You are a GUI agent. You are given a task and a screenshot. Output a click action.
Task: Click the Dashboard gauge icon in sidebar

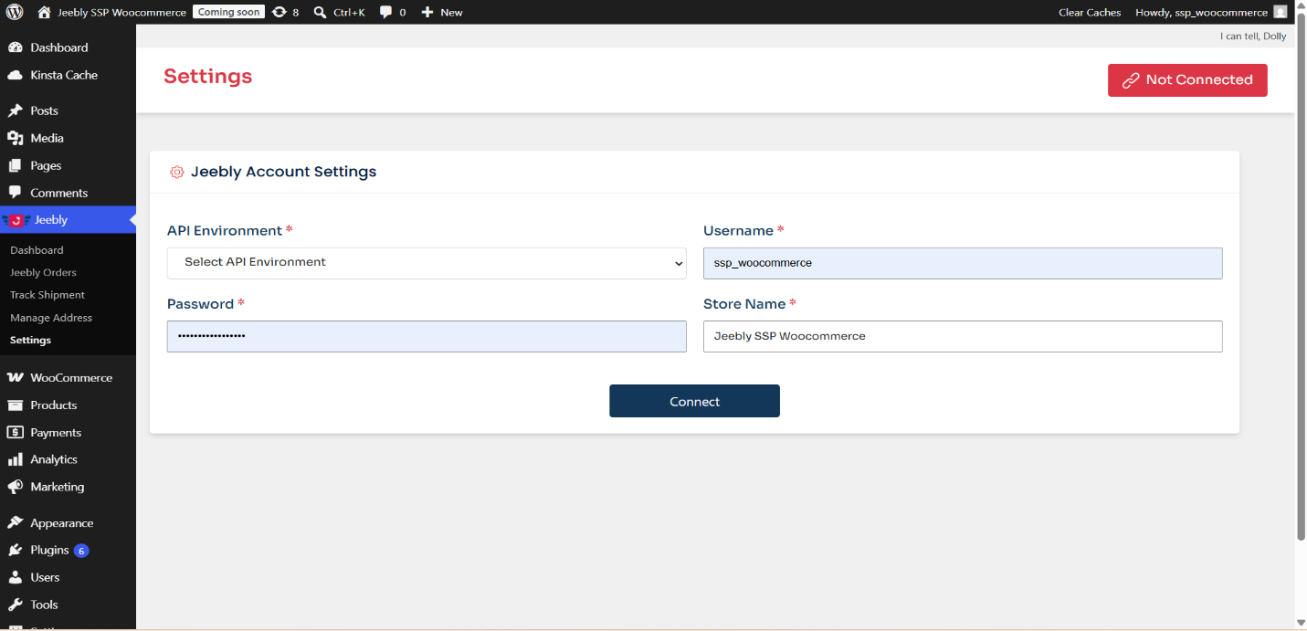[x=15, y=47]
